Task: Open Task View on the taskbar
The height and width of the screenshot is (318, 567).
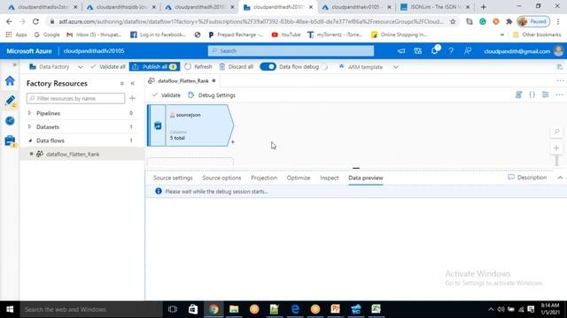Action: pos(173,309)
